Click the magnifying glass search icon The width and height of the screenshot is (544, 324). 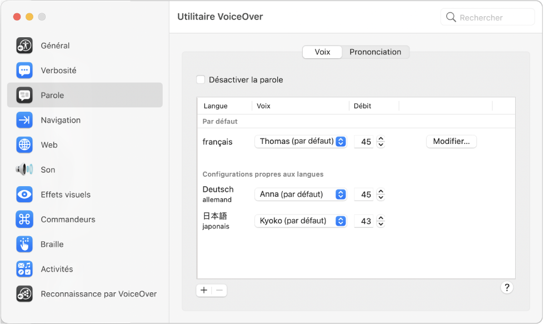[x=451, y=17]
